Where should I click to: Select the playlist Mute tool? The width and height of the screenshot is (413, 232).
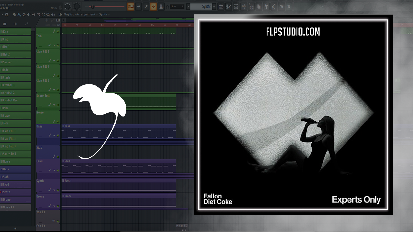pyautogui.click(x=29, y=15)
